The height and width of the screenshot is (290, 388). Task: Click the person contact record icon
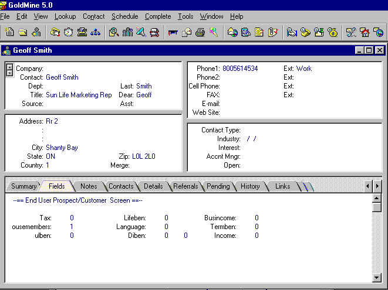click(x=36, y=32)
